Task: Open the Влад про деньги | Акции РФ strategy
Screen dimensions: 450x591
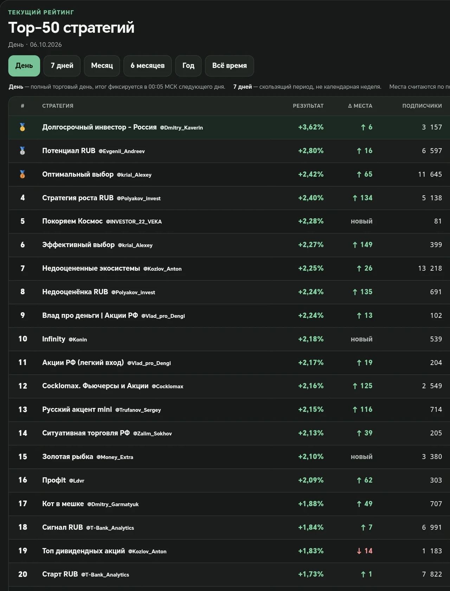Action: pyautogui.click(x=90, y=315)
